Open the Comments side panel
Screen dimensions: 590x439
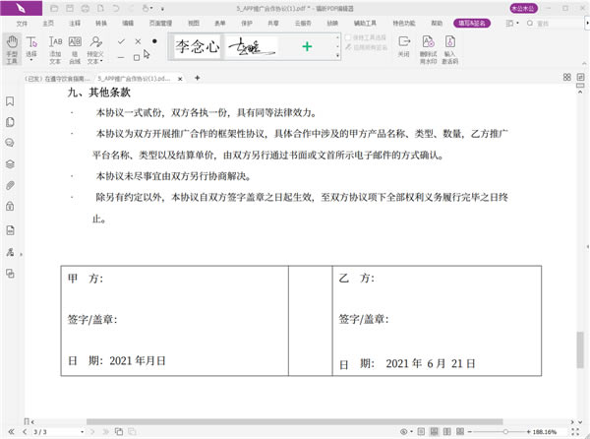10,143
